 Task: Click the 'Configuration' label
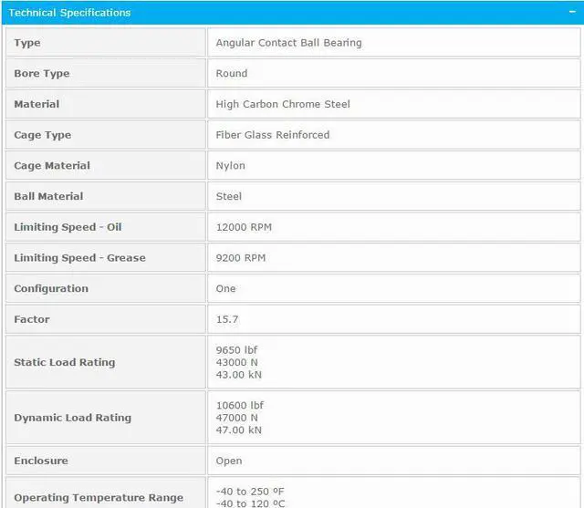(x=51, y=288)
